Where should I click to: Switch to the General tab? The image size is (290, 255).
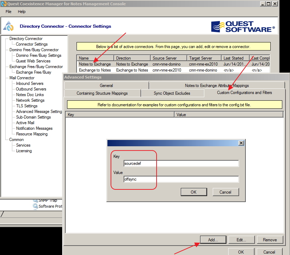pos(106,86)
